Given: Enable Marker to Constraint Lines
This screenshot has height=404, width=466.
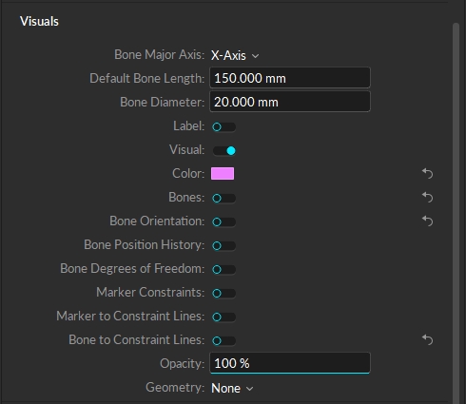Looking at the screenshot, I should [x=223, y=317].
